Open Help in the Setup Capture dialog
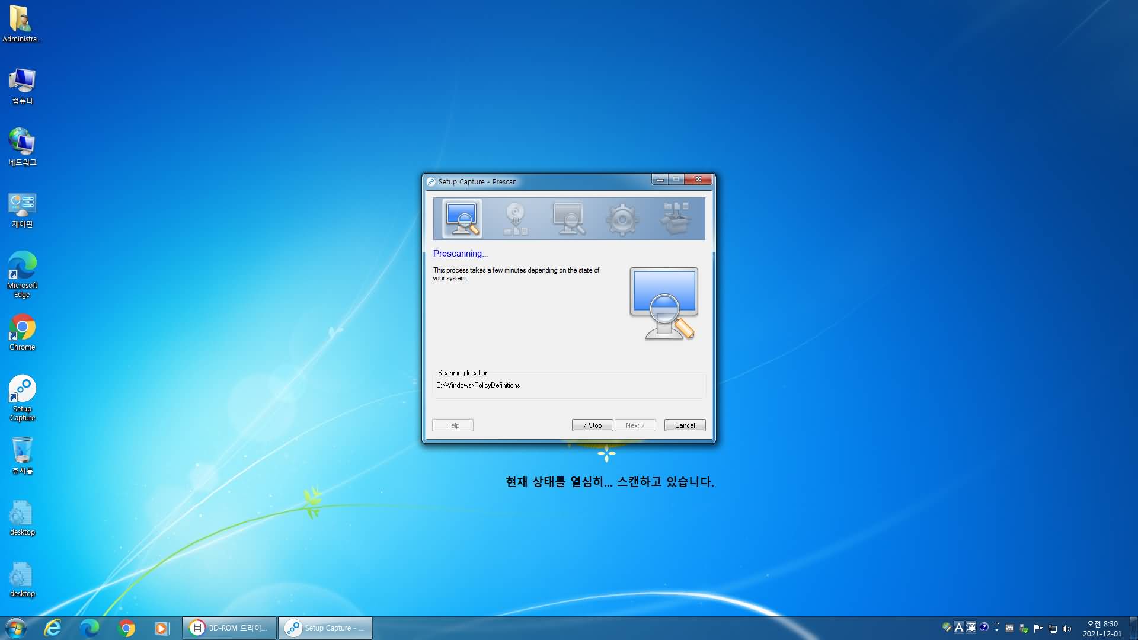The height and width of the screenshot is (640, 1138). click(x=453, y=425)
